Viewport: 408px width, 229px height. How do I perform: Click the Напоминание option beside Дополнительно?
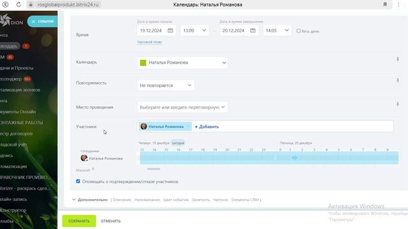coord(147,200)
